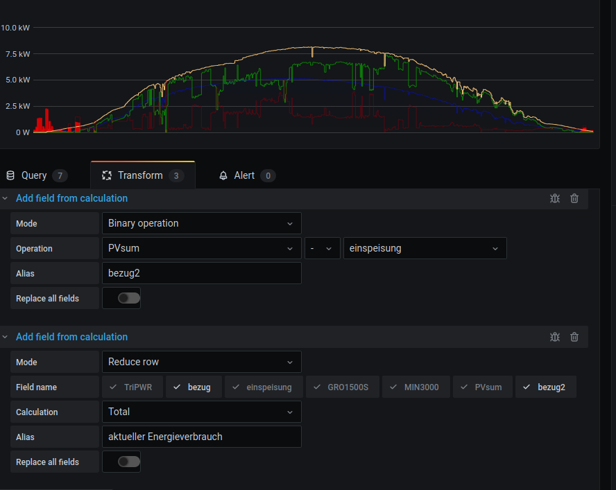Click the Query database icon
616x490 pixels.
tap(10, 176)
